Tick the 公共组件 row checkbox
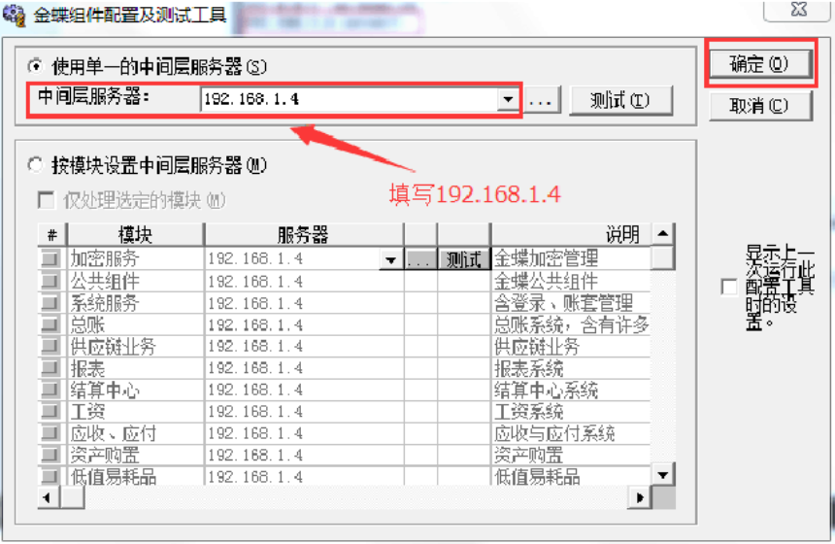 coord(50,281)
